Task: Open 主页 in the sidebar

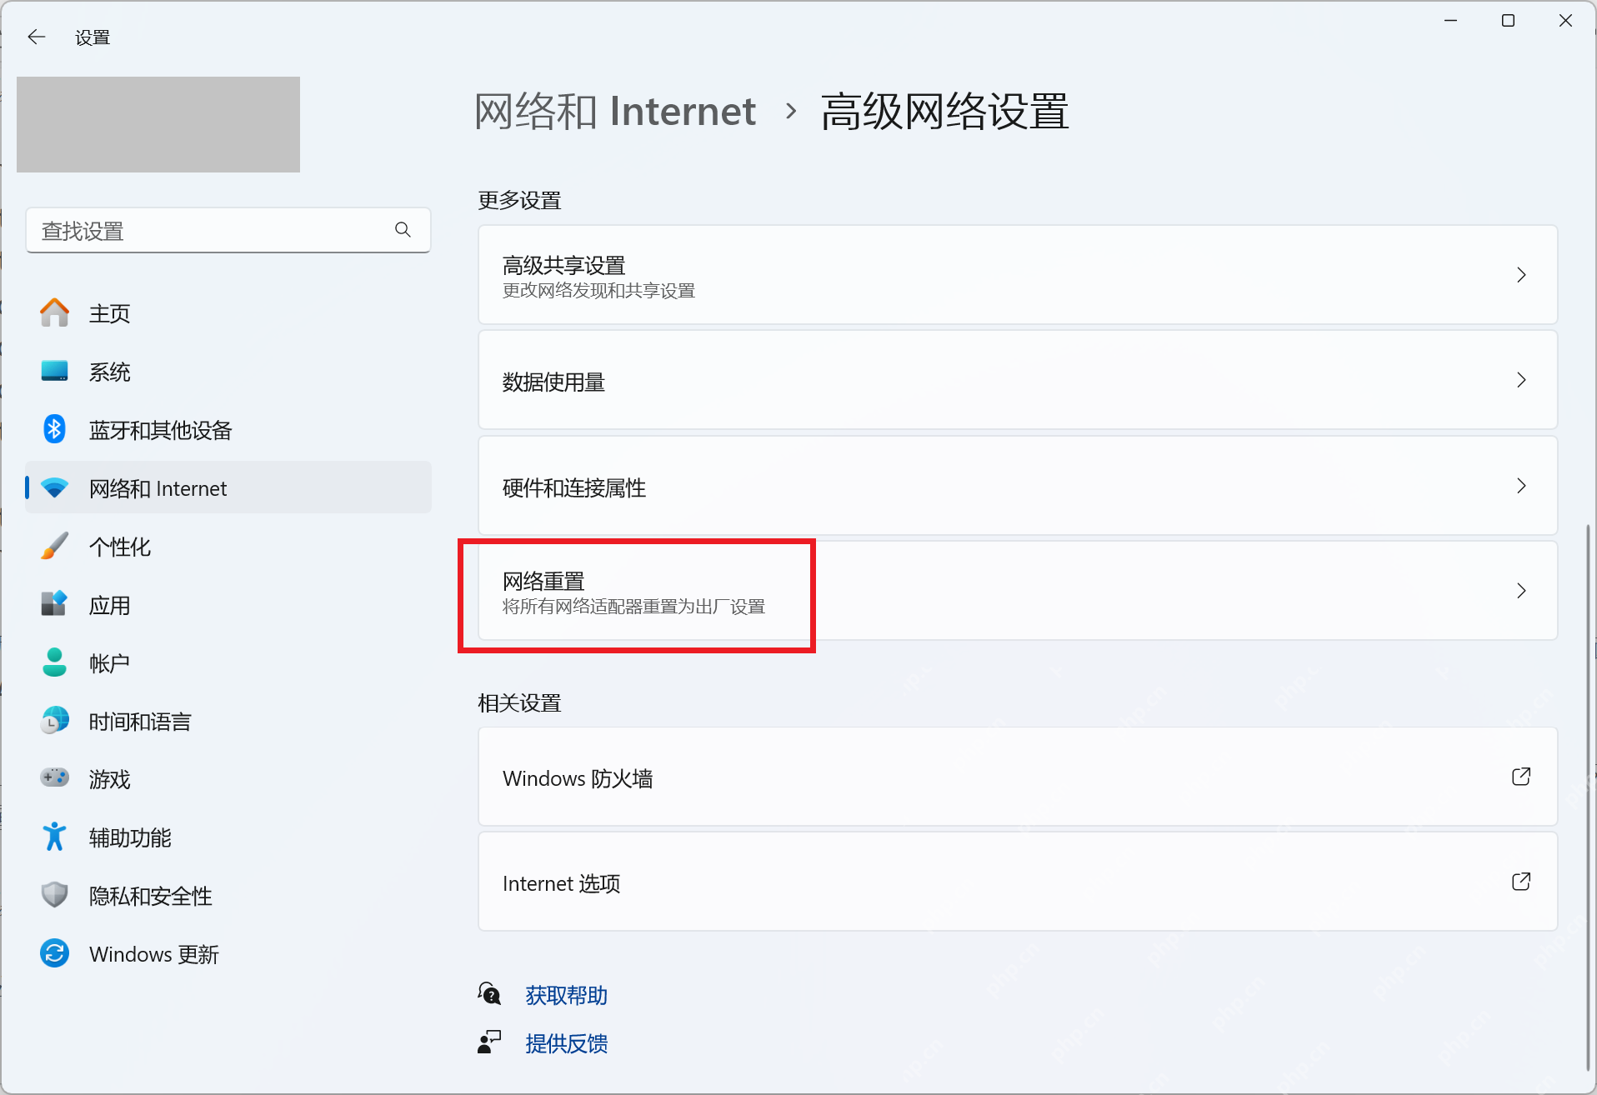Action: [228, 313]
